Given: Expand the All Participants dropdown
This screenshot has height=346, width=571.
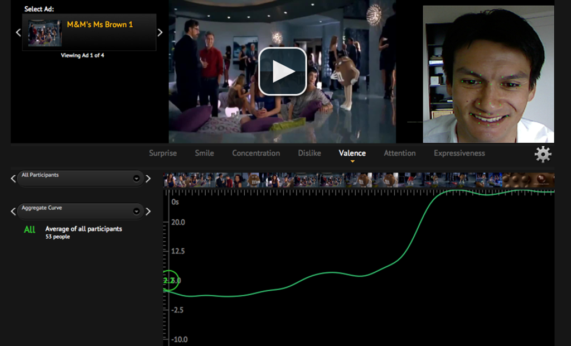Looking at the screenshot, I should 136,179.
